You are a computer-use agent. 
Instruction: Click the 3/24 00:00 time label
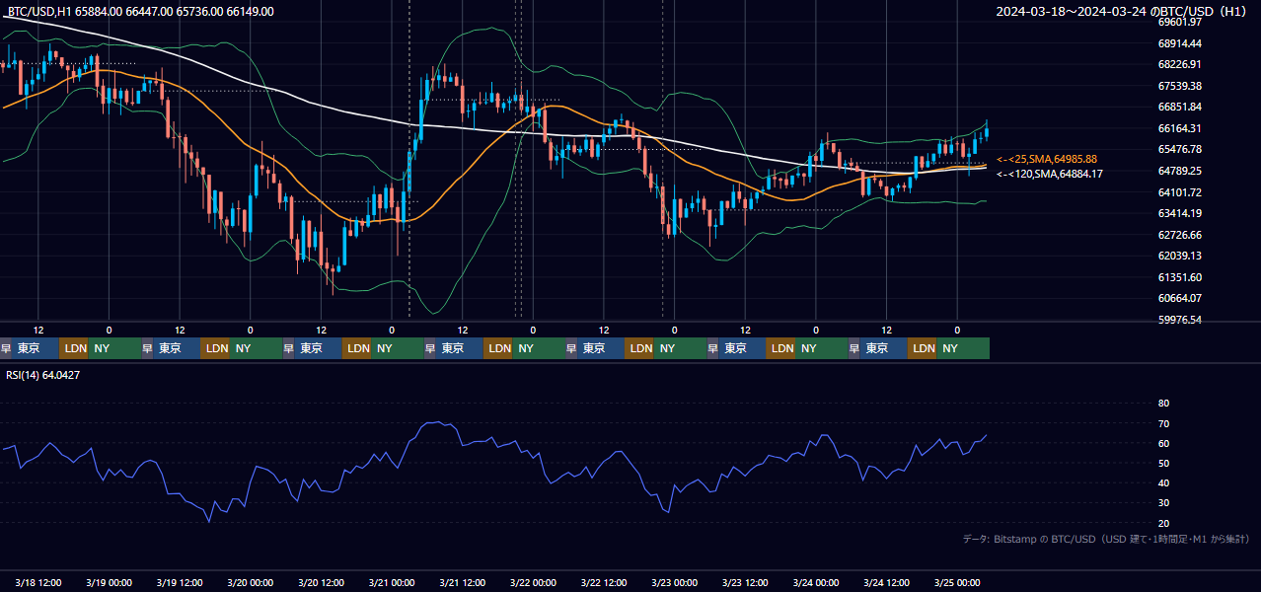point(815,583)
